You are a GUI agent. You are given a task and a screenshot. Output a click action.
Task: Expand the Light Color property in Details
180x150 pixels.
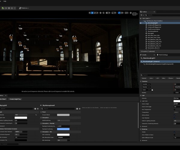tap(141, 101)
